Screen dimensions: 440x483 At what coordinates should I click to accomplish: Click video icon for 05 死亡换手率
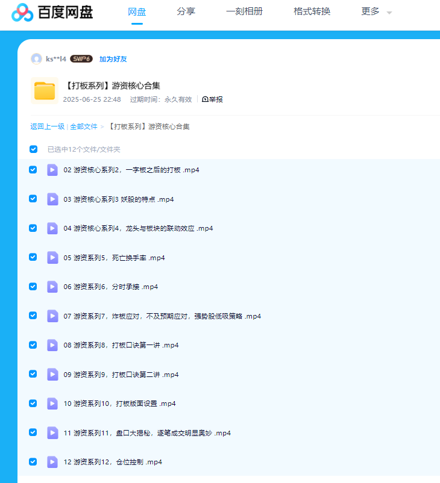point(52,257)
